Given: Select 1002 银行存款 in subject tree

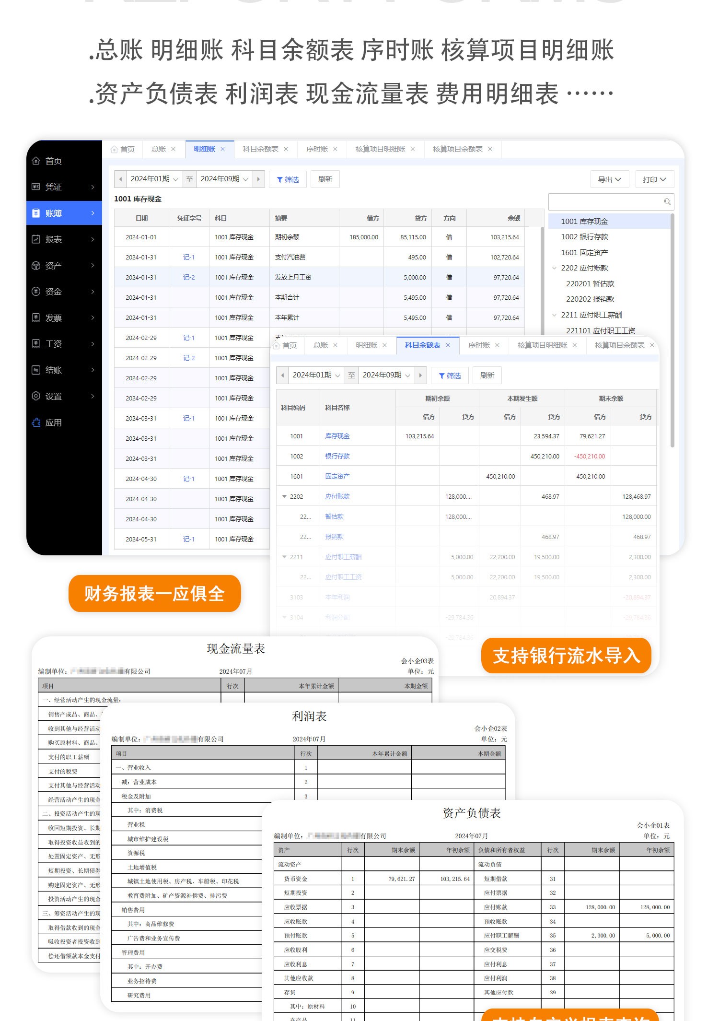Looking at the screenshot, I should (584, 237).
